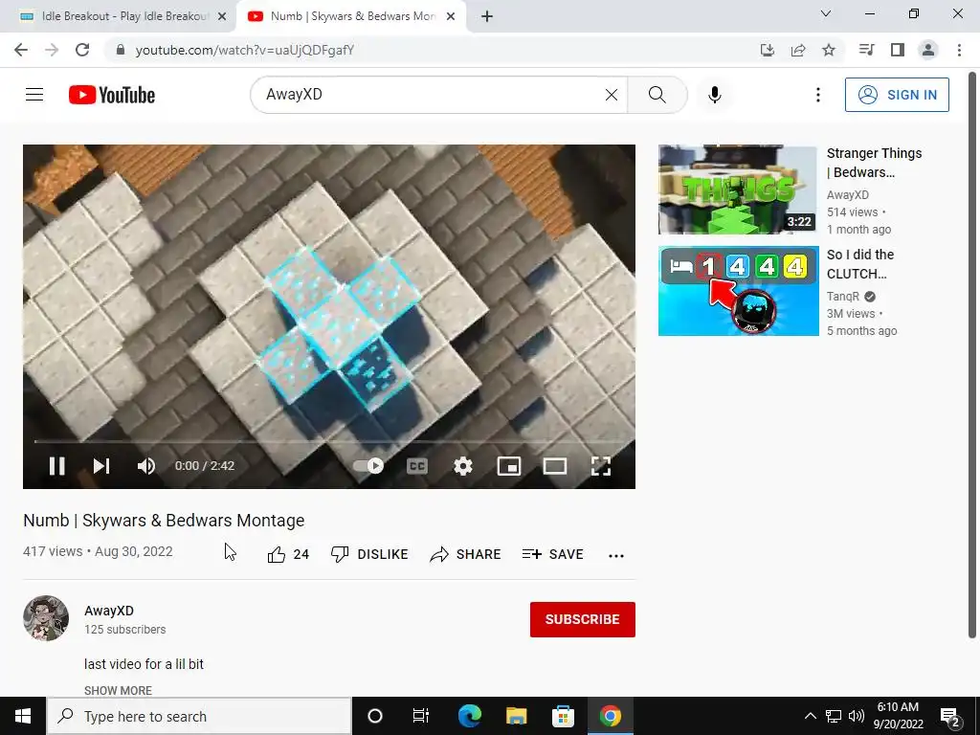Subscribe to AwayXD channel
Viewport: 980px width, 735px height.
tap(583, 619)
